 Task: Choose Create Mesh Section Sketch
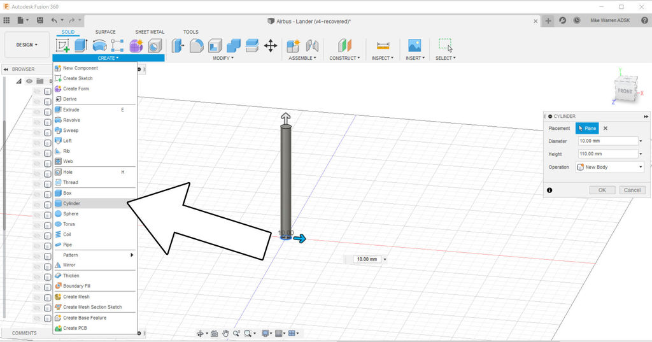click(x=96, y=307)
